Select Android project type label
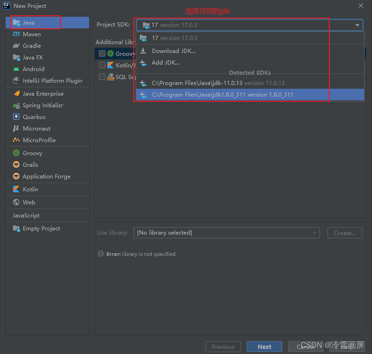 point(33,69)
